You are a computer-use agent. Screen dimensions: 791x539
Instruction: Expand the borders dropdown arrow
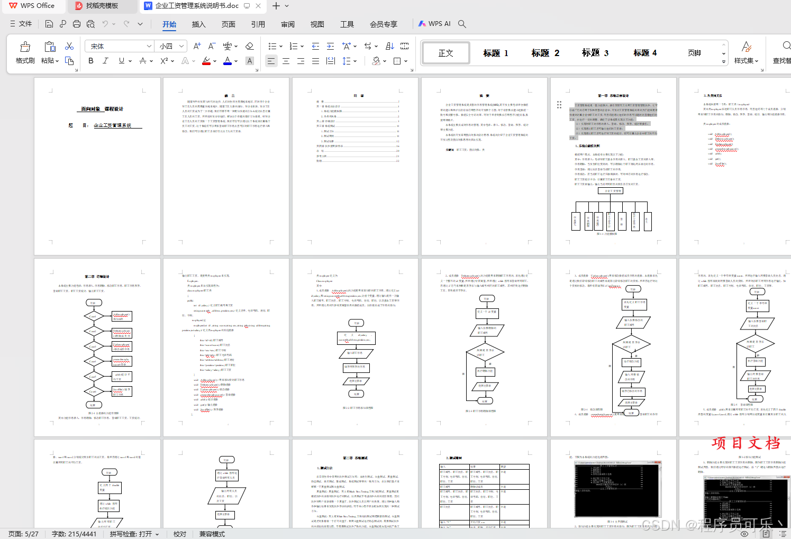(406, 61)
